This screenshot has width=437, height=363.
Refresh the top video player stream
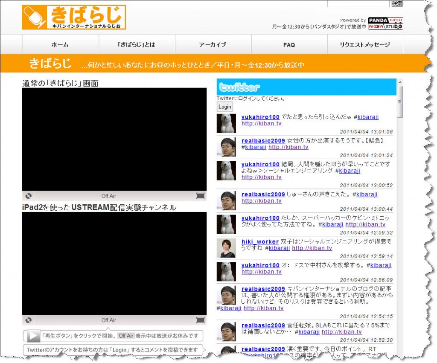coord(28,195)
